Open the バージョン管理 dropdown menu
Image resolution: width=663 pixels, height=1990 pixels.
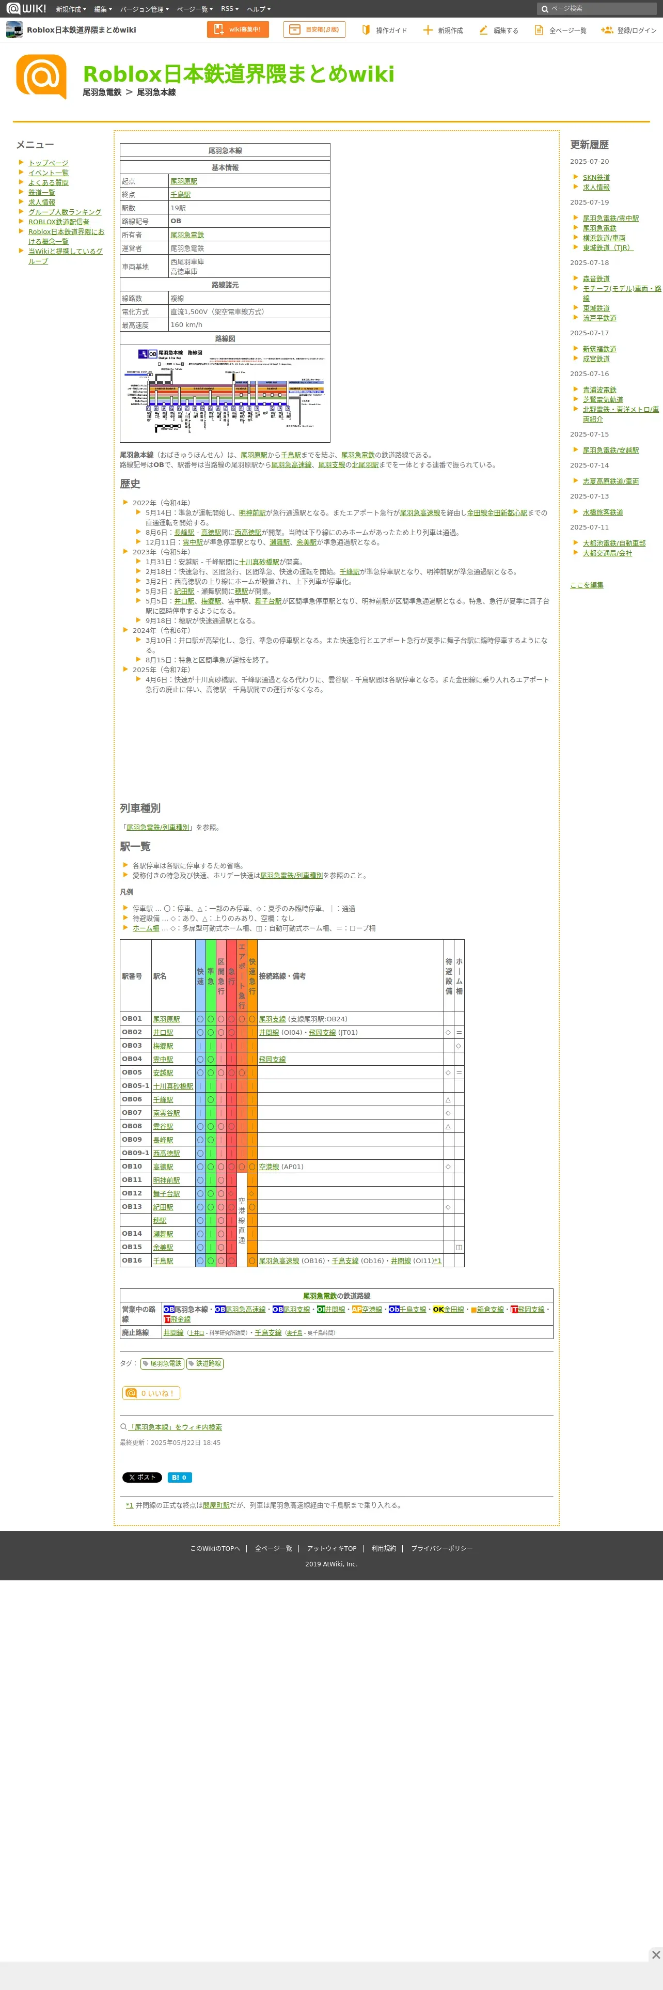pos(145,9)
